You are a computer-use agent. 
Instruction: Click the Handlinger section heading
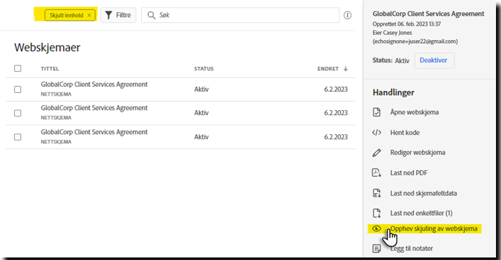393,92
